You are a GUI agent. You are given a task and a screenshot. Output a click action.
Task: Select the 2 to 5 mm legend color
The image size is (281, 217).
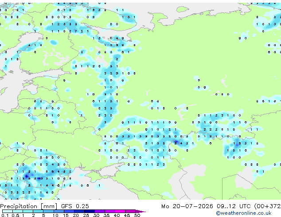(x=38, y=211)
